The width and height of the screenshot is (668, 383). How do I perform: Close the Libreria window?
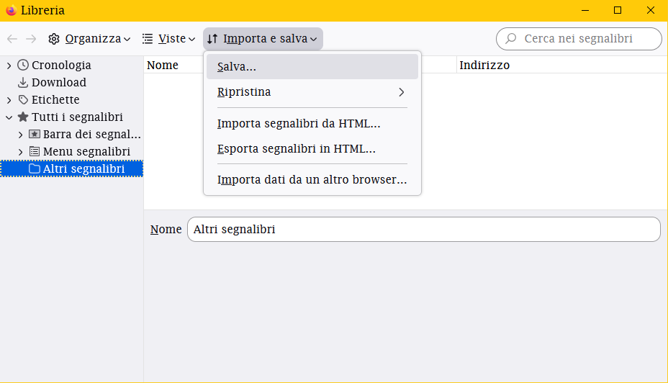point(651,10)
